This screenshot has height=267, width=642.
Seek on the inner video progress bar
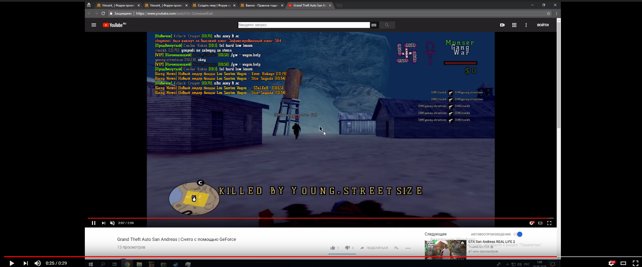[321, 218]
